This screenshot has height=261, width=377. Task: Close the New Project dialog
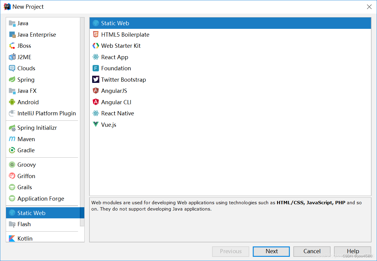point(369,7)
